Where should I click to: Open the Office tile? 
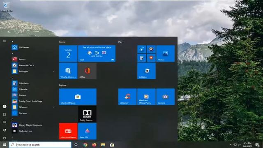click(87, 71)
